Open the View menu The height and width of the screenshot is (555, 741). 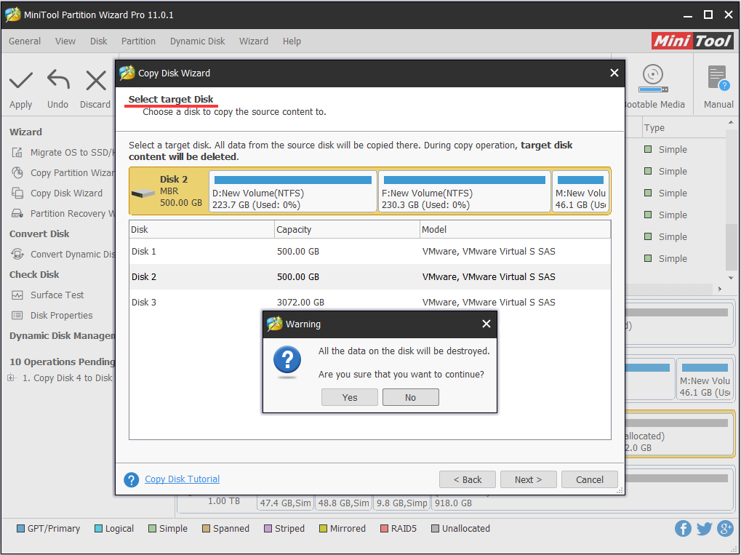coord(65,41)
